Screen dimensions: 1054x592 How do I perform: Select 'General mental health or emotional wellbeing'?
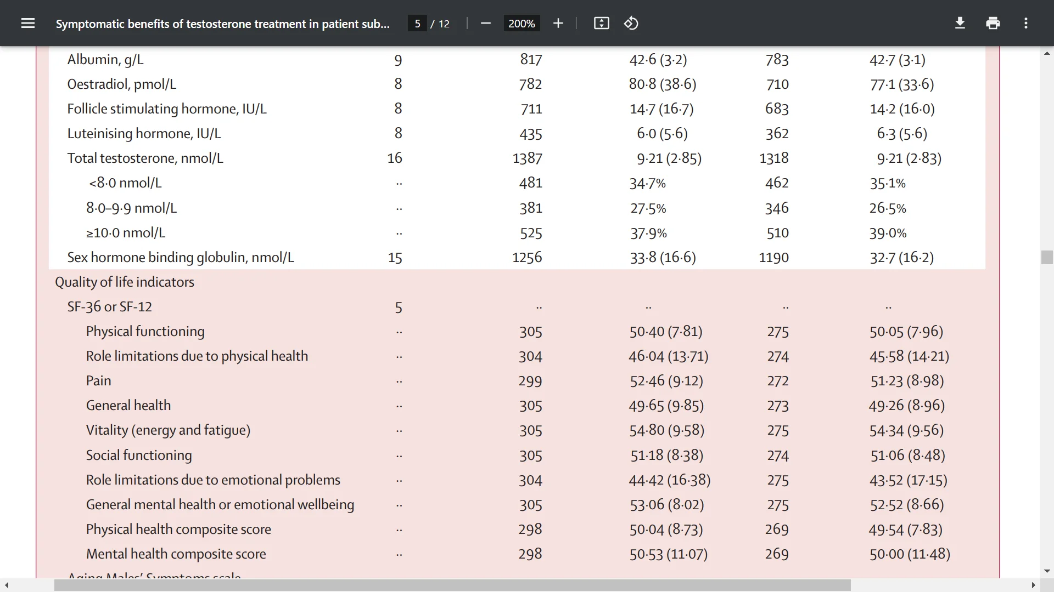(220, 505)
